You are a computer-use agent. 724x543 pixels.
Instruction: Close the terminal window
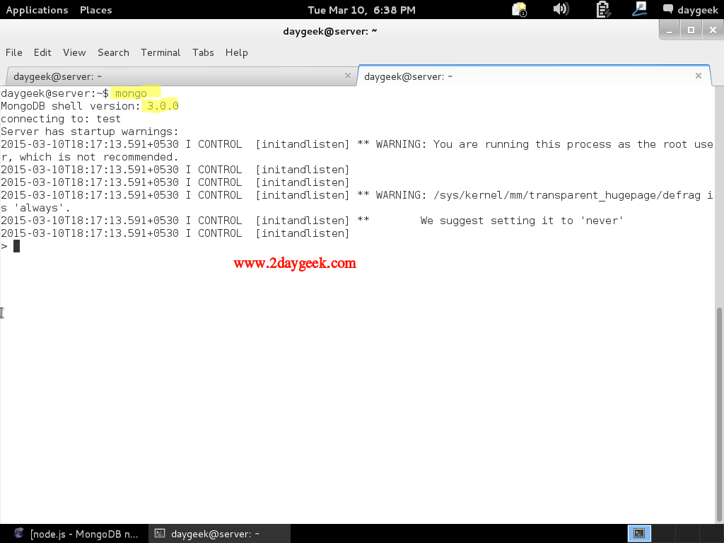713,30
